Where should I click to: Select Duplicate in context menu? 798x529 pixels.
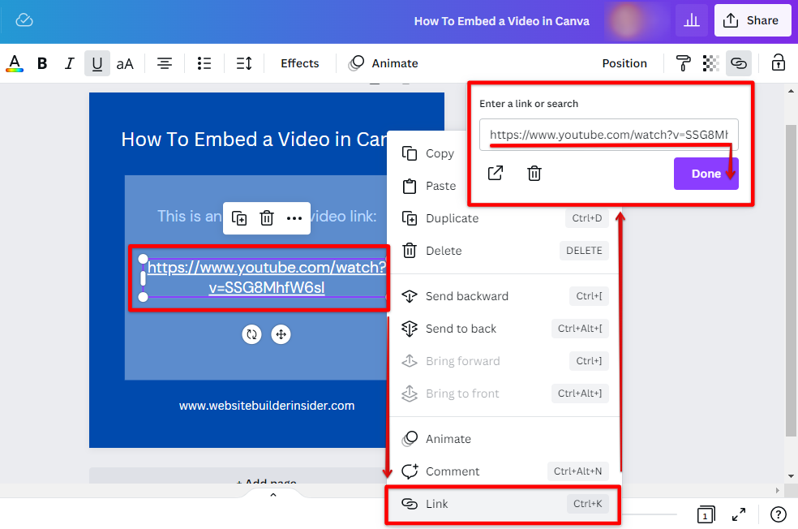coord(452,218)
